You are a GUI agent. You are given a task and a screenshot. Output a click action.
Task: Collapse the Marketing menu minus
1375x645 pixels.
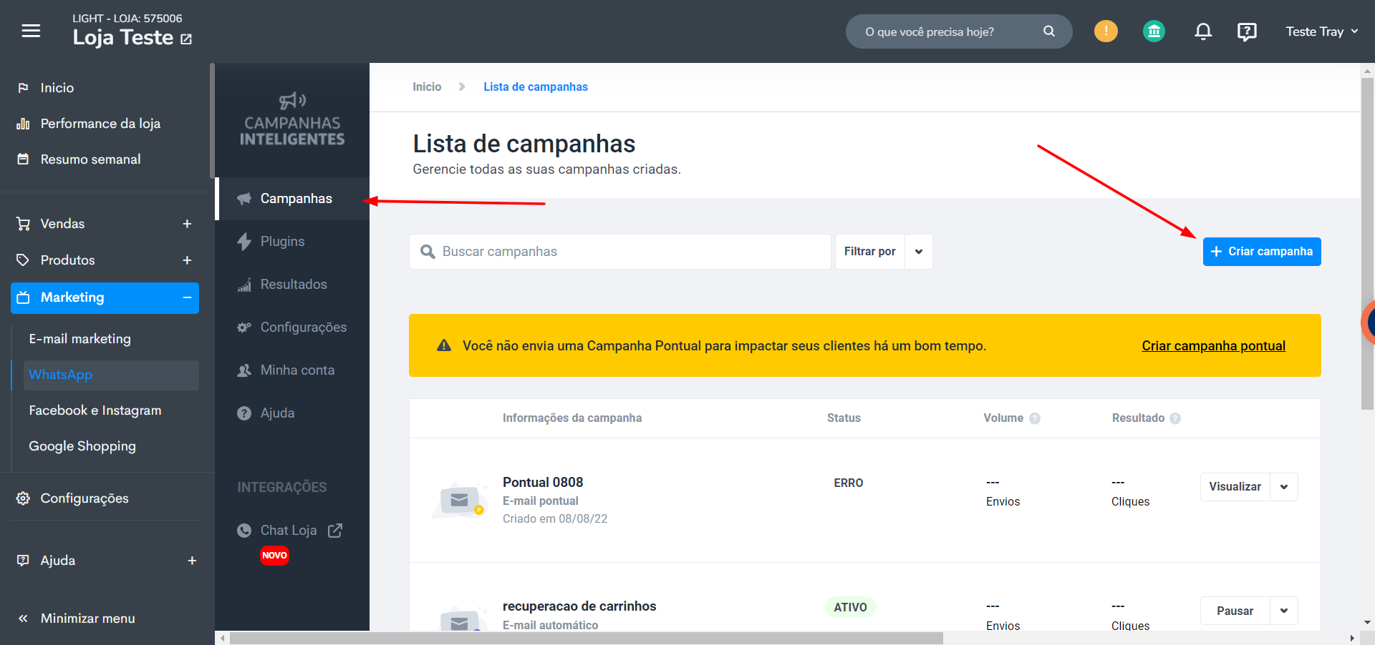click(187, 297)
